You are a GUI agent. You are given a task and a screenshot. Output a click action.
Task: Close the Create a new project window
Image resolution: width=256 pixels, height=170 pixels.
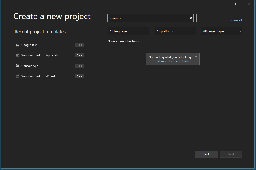click(249, 4)
